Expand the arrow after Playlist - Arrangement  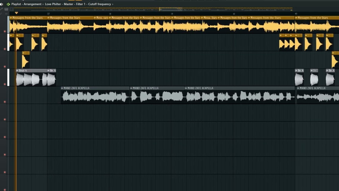(x=43, y=4)
